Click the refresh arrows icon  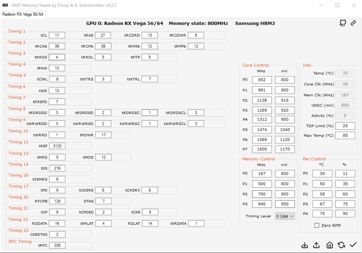tap(341, 245)
